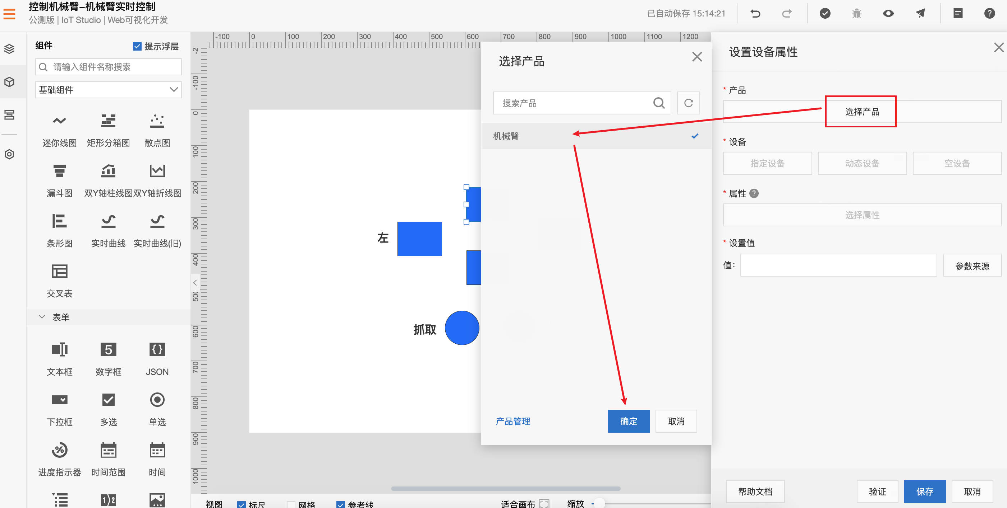Select the 空设备 option
This screenshot has width=1007, height=508.
957,164
